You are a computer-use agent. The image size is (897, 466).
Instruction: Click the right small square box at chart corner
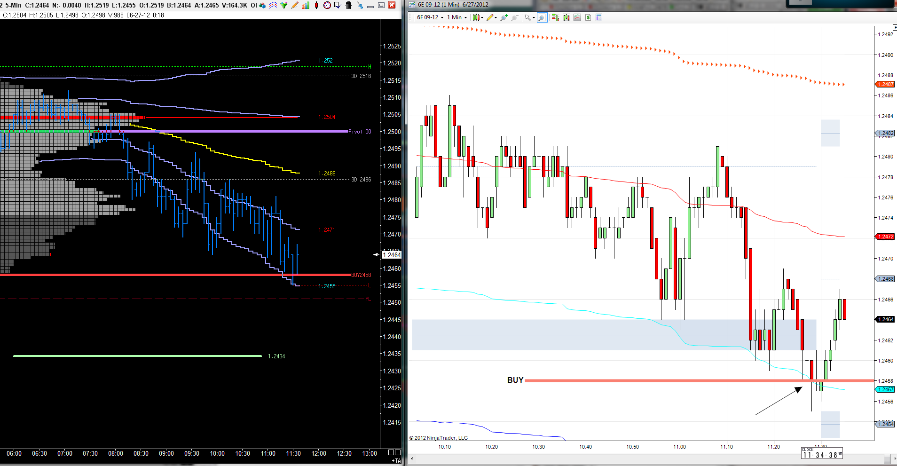pyautogui.click(x=398, y=452)
